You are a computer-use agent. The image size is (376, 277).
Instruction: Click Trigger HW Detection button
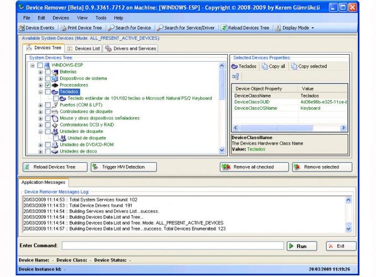pyautogui.click(x=124, y=167)
